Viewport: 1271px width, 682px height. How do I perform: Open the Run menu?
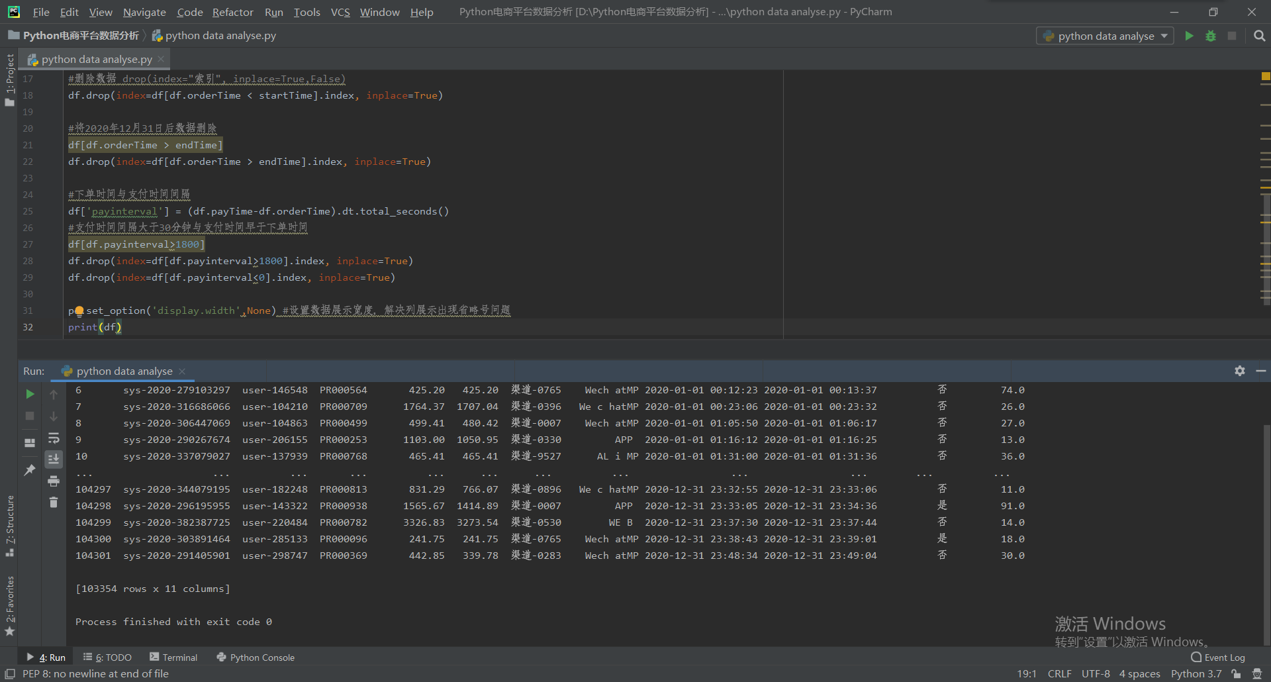(x=274, y=12)
